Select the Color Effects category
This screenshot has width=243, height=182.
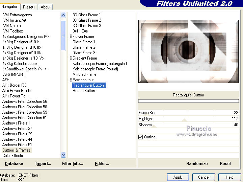12,156
